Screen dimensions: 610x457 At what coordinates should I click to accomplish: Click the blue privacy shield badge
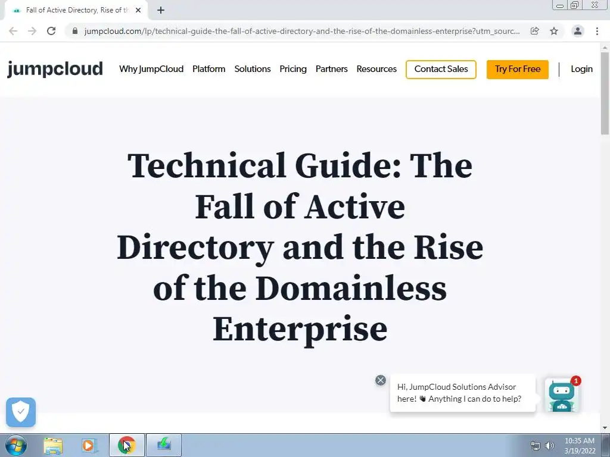point(21,412)
